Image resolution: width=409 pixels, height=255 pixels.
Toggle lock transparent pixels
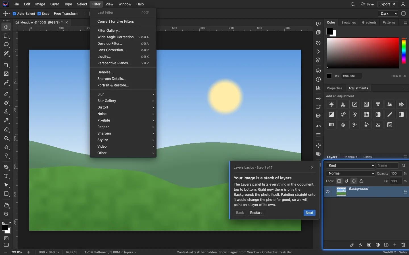(x=339, y=181)
